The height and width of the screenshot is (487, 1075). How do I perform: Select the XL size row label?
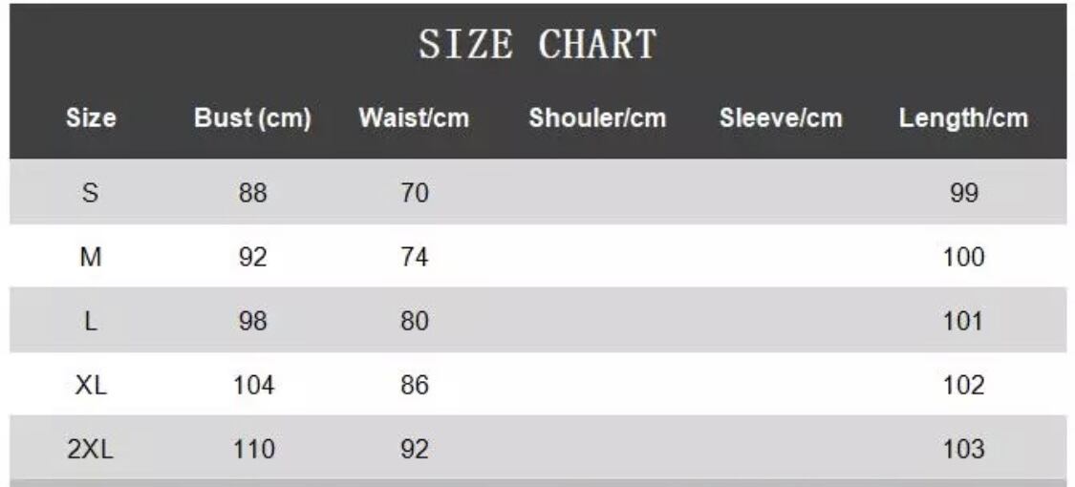pyautogui.click(x=91, y=385)
